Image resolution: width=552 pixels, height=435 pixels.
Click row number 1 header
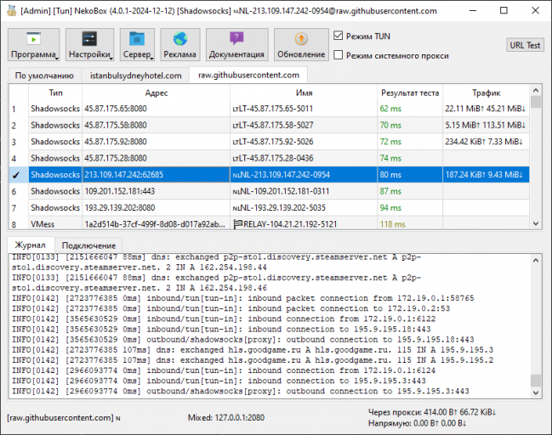coord(19,109)
